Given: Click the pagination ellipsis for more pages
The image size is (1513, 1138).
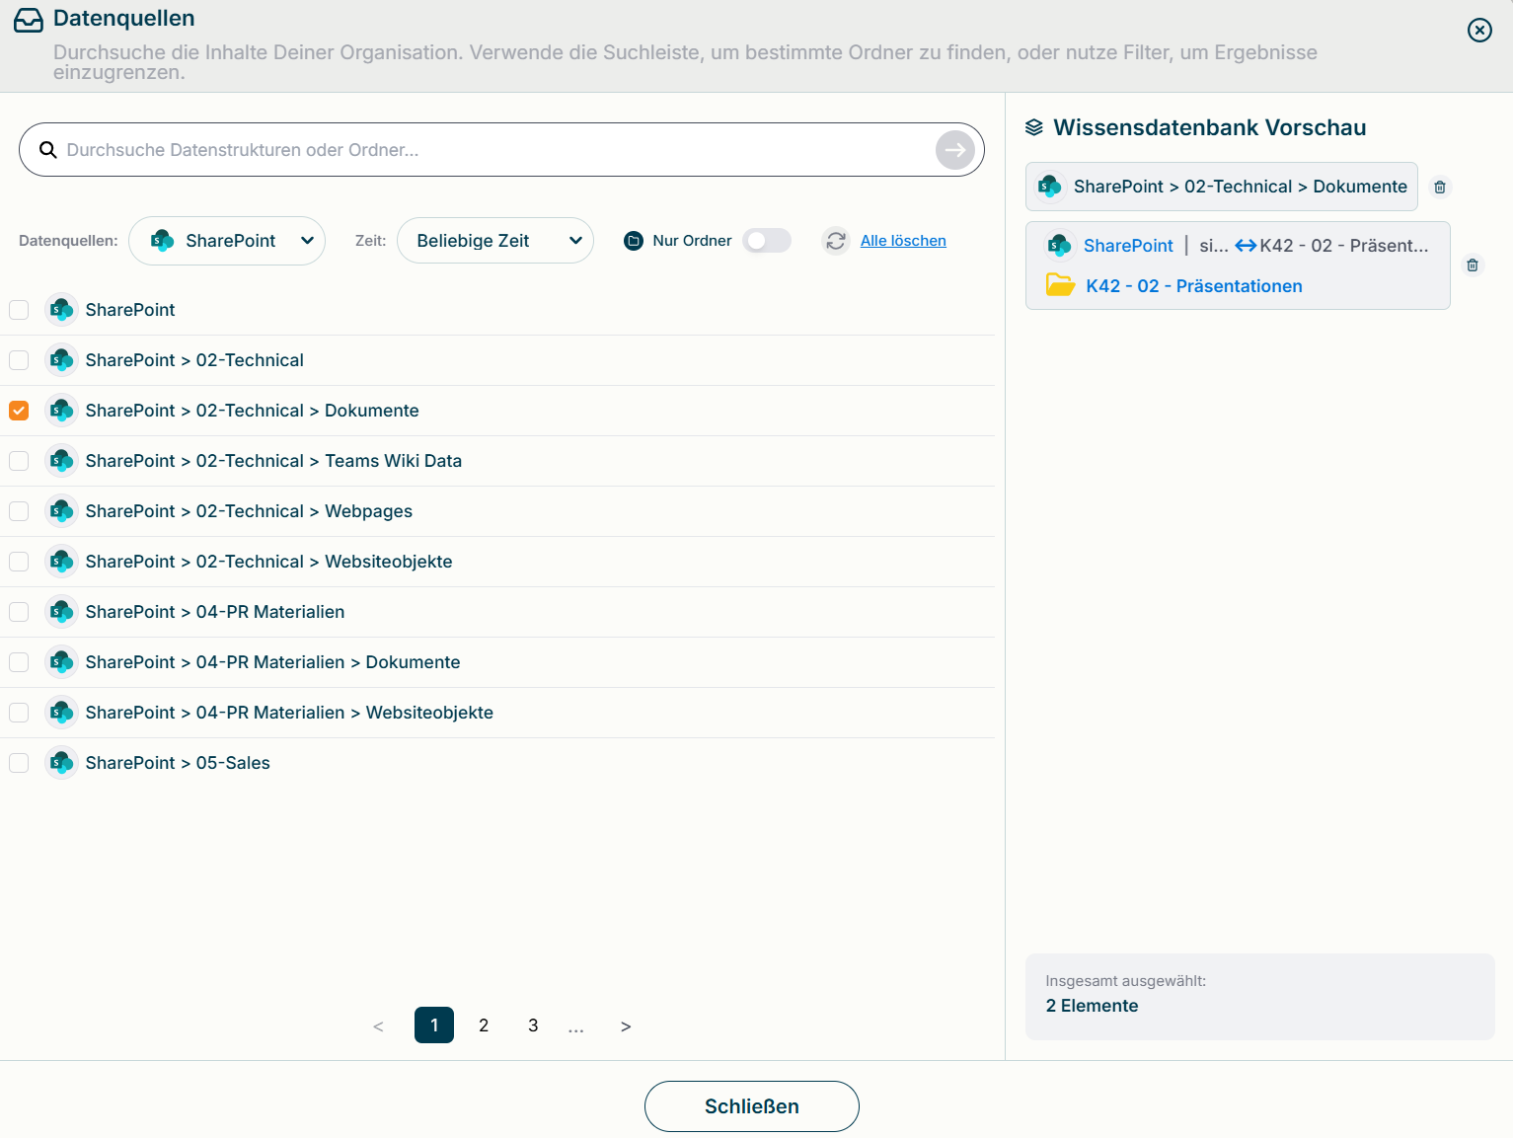Looking at the screenshot, I should [576, 1027].
